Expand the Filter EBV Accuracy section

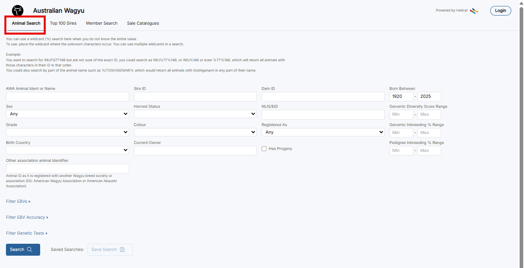point(27,218)
